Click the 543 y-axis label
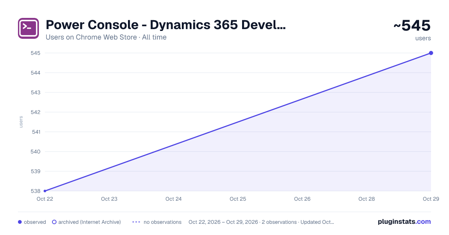Viewport: 449px width, 235px height. pos(36,93)
